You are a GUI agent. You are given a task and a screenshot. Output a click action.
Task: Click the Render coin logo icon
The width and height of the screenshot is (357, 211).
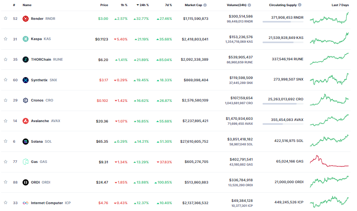[26, 19]
